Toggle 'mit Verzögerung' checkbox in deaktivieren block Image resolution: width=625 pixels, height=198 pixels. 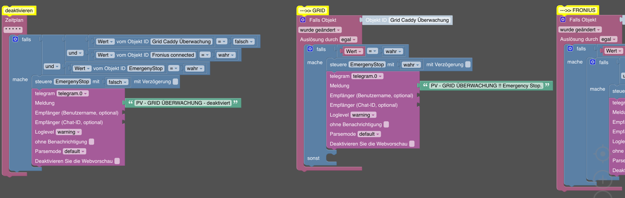[x=176, y=81]
